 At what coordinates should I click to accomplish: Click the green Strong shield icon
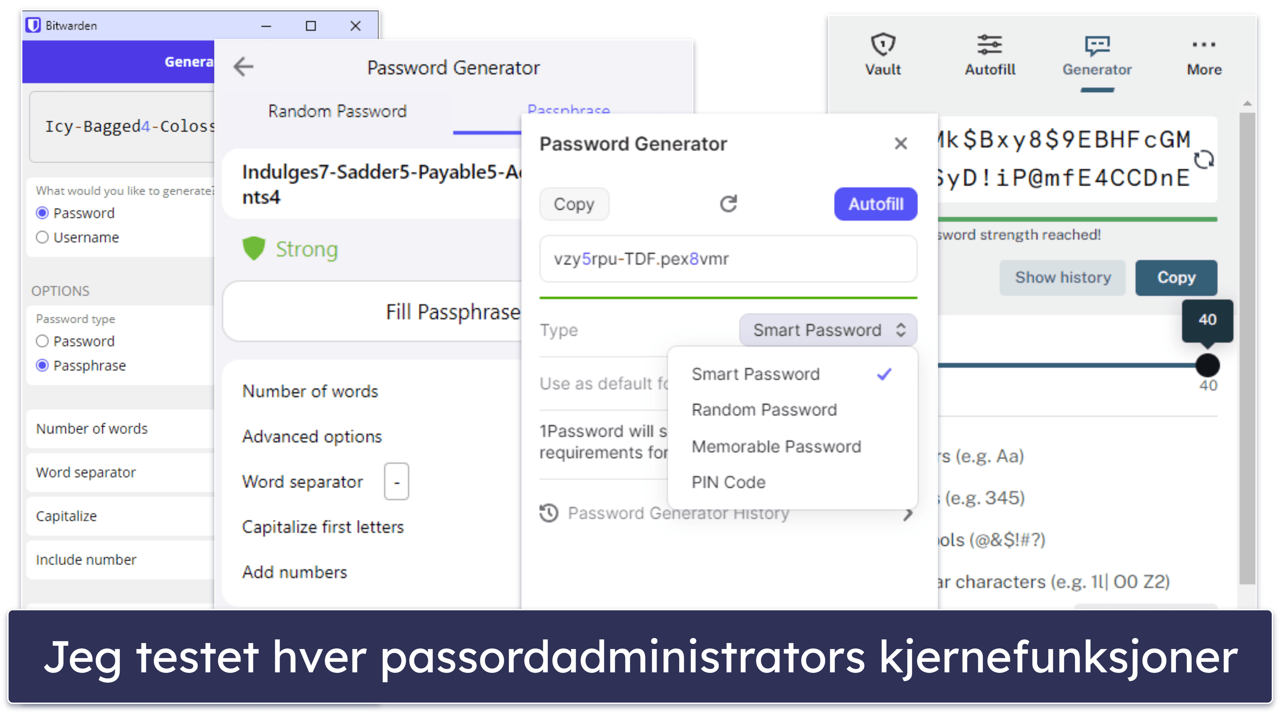(x=254, y=248)
